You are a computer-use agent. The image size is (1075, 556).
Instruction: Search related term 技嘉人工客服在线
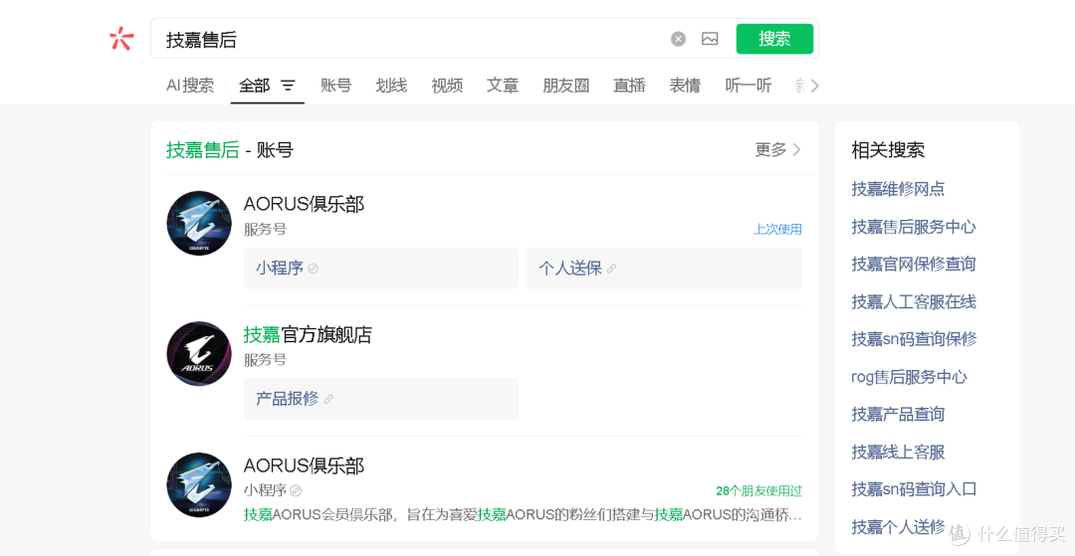point(914,302)
